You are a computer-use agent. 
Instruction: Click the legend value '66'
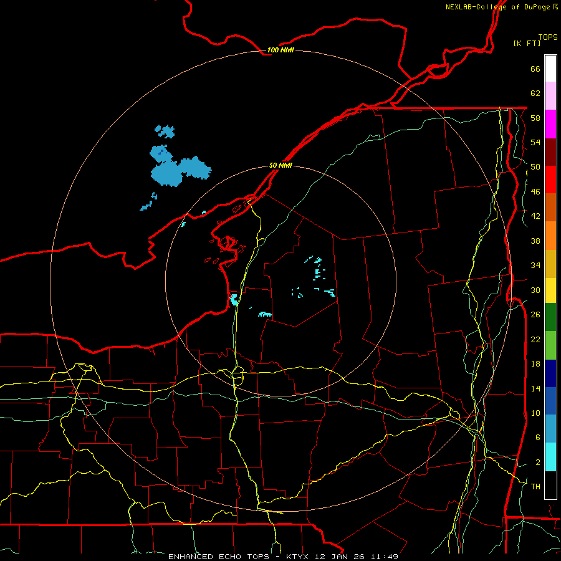pyautogui.click(x=535, y=69)
